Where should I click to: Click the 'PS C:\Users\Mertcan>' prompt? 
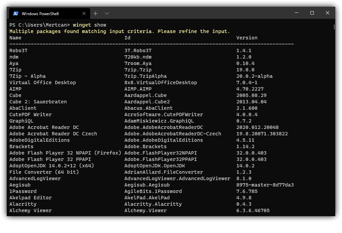click(x=39, y=25)
